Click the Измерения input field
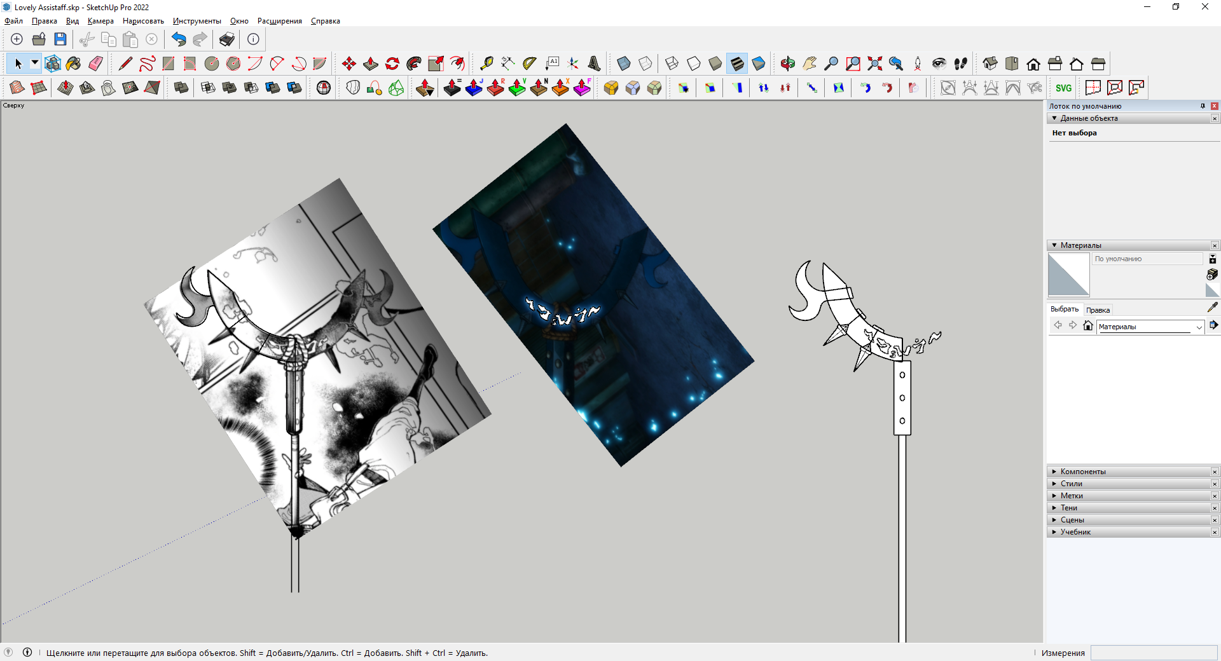This screenshot has height=661, width=1221. 1153,653
